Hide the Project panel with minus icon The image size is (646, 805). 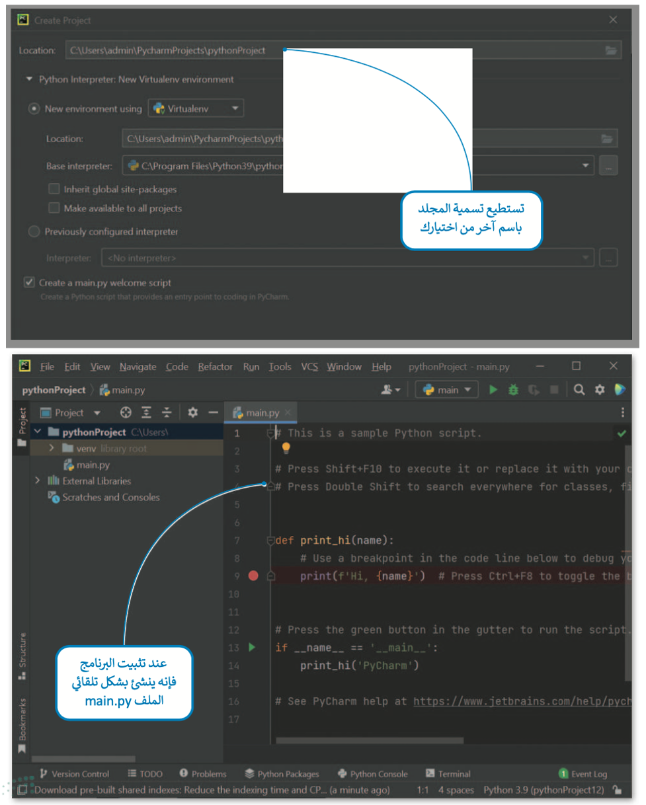click(x=213, y=412)
